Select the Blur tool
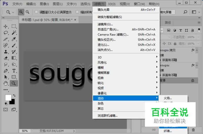This screenshot has width=203, height=134. point(6,64)
